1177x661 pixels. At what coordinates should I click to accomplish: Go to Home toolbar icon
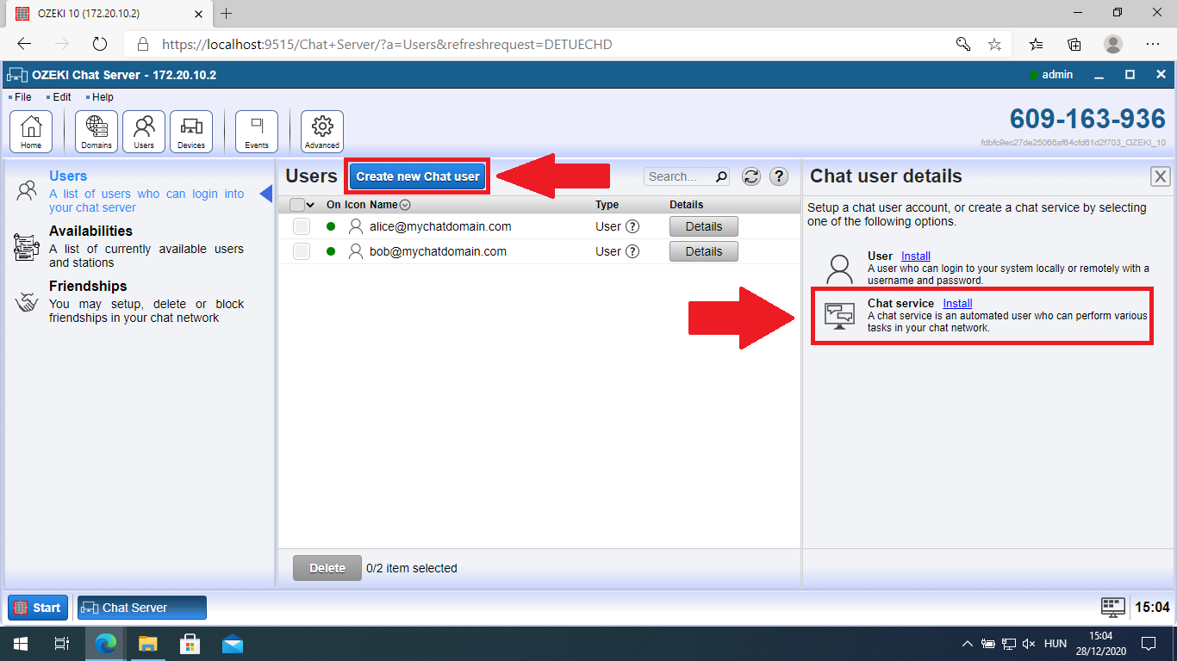click(31, 131)
